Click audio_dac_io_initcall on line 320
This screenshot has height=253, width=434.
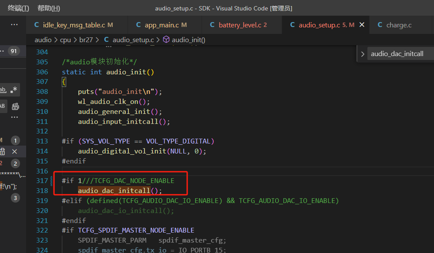click(x=120, y=211)
